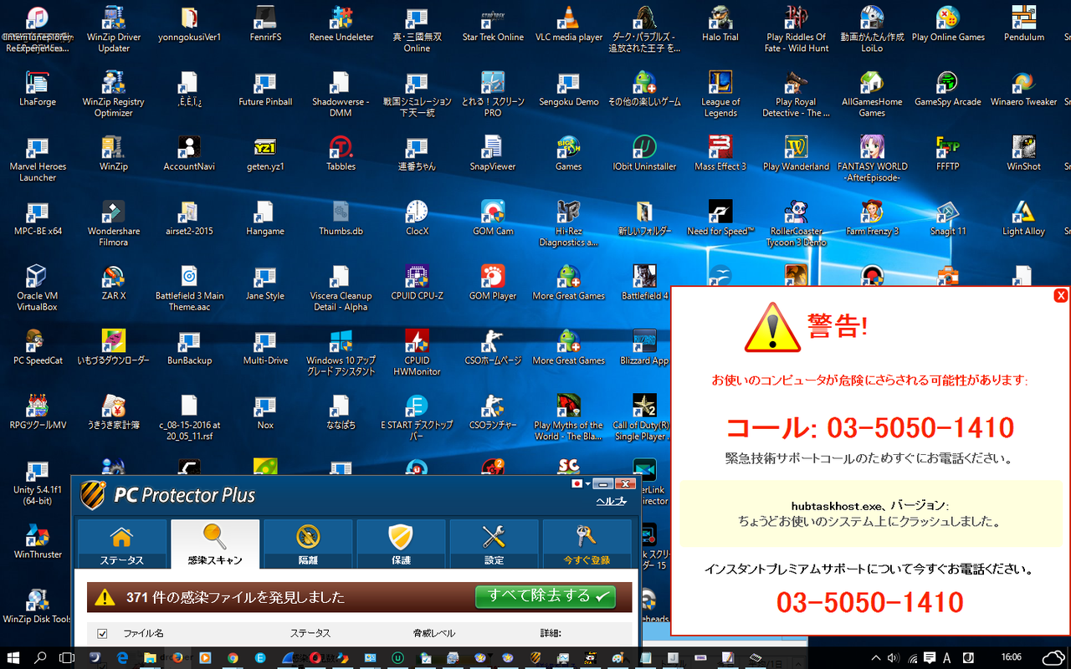Launch the Need for Speed desktop shortcut

point(720,218)
